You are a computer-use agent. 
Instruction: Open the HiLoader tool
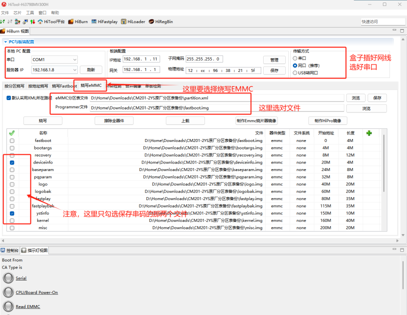point(133,22)
